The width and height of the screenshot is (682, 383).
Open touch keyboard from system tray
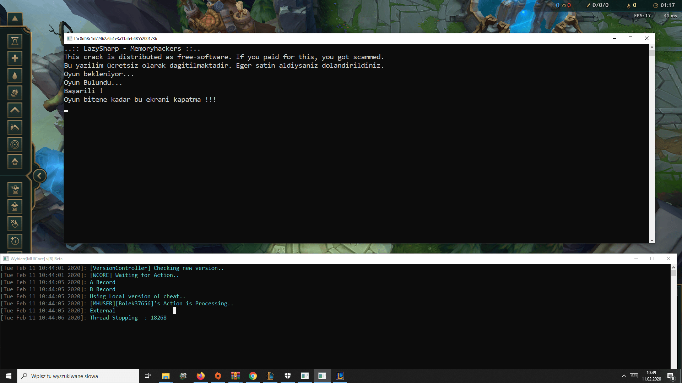point(634,376)
